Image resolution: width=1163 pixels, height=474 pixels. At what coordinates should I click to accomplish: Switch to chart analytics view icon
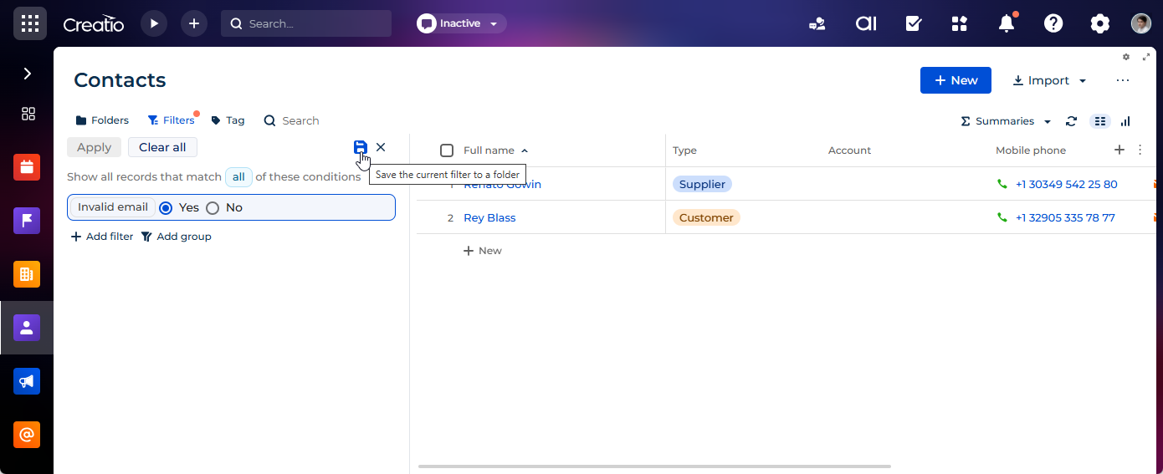[x=1125, y=121]
